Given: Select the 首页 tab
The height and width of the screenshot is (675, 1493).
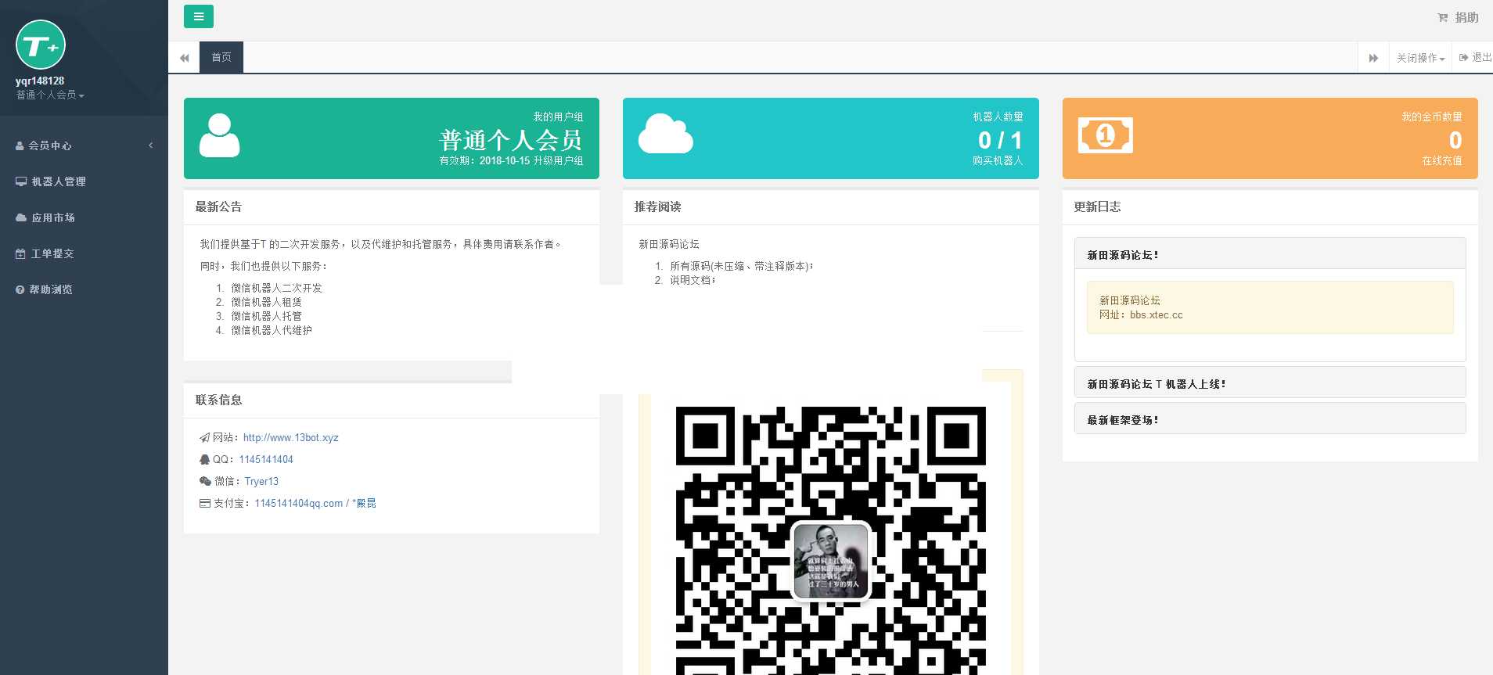Looking at the screenshot, I should (x=221, y=58).
